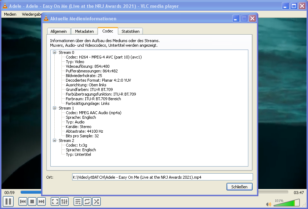Toggle fullscreen video mode
Screen dimensions: 308x209
tap(55, 202)
